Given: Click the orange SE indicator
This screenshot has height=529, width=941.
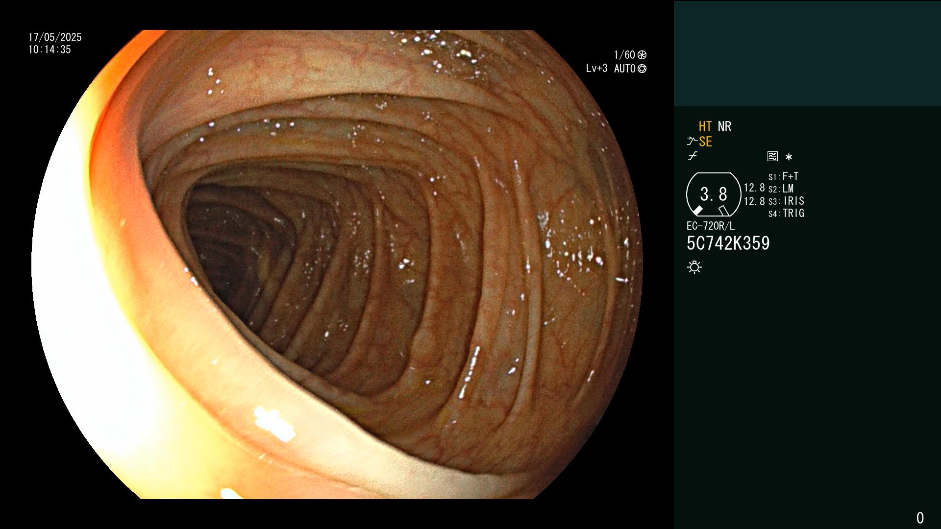Looking at the screenshot, I should click(x=705, y=142).
